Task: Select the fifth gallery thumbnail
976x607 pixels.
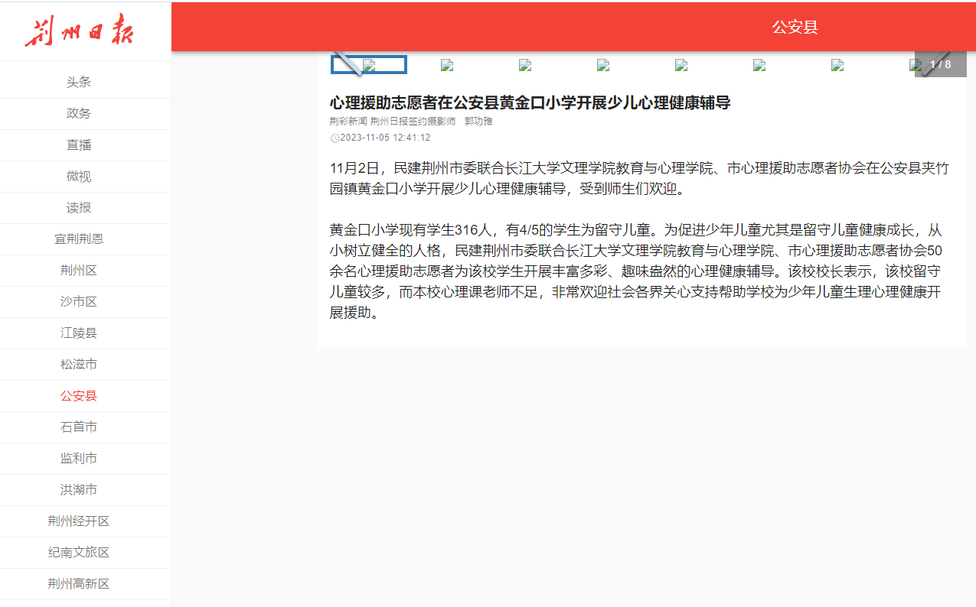Action: point(681,65)
